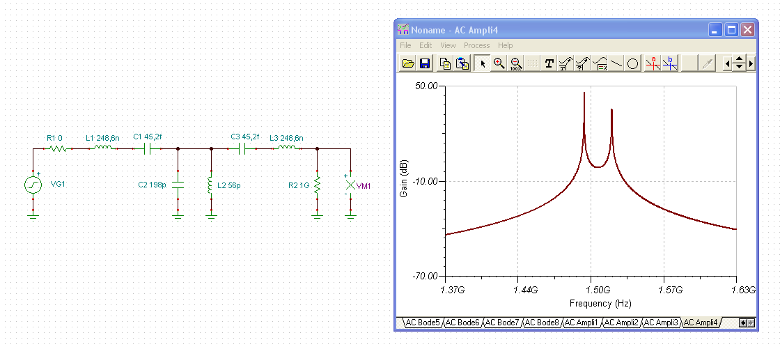Viewport: 780px width, 349px height.
Task: Click the 1.37G x-axis value
Action: click(x=453, y=290)
